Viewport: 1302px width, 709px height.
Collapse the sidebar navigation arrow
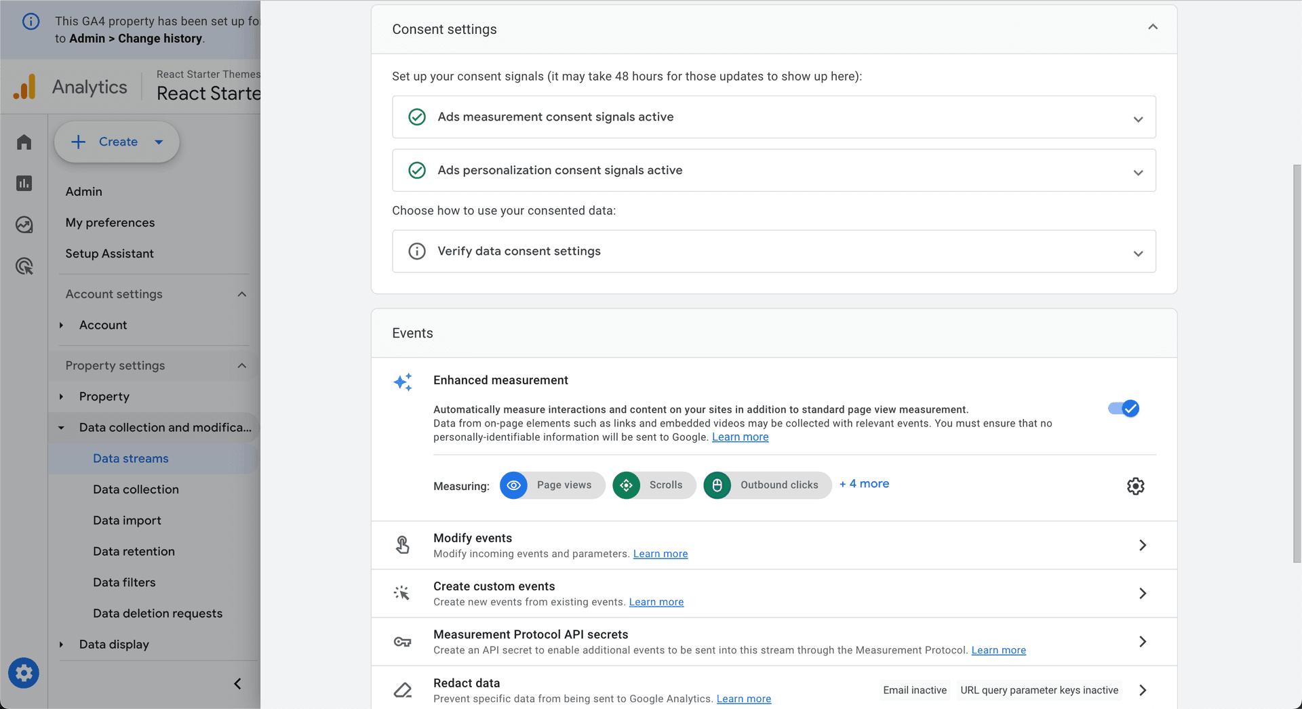pos(237,684)
